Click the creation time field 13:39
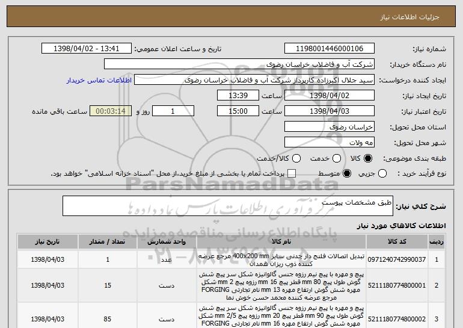 coord(238,96)
